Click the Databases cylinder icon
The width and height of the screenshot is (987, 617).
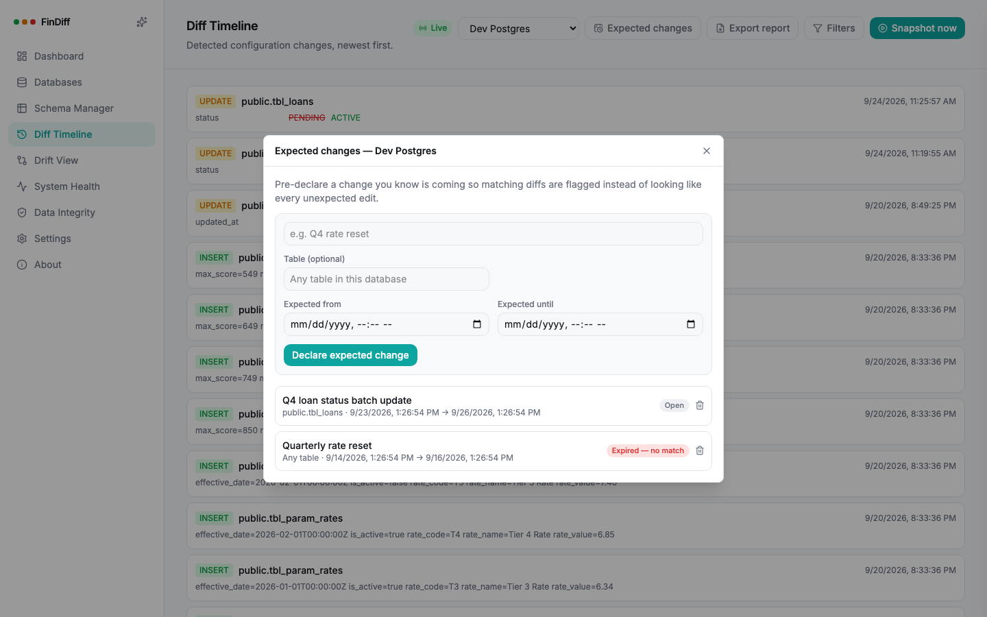tap(22, 82)
